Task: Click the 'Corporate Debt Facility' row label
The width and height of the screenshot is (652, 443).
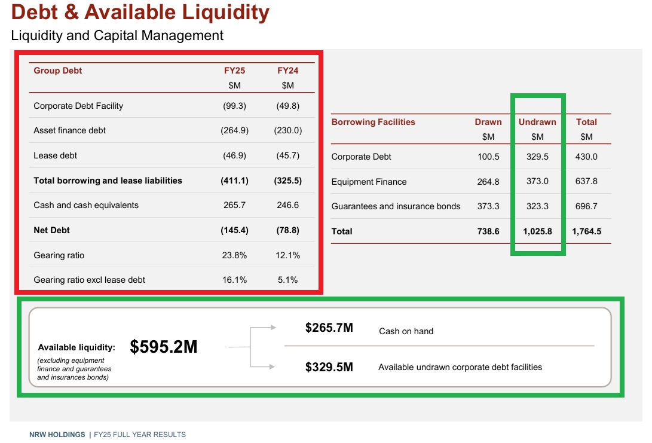Action: pos(78,106)
